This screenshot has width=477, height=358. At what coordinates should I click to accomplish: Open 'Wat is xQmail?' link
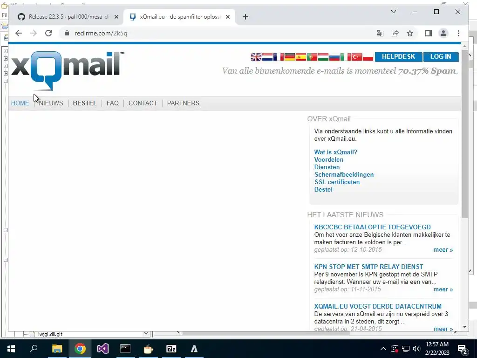[x=336, y=152]
